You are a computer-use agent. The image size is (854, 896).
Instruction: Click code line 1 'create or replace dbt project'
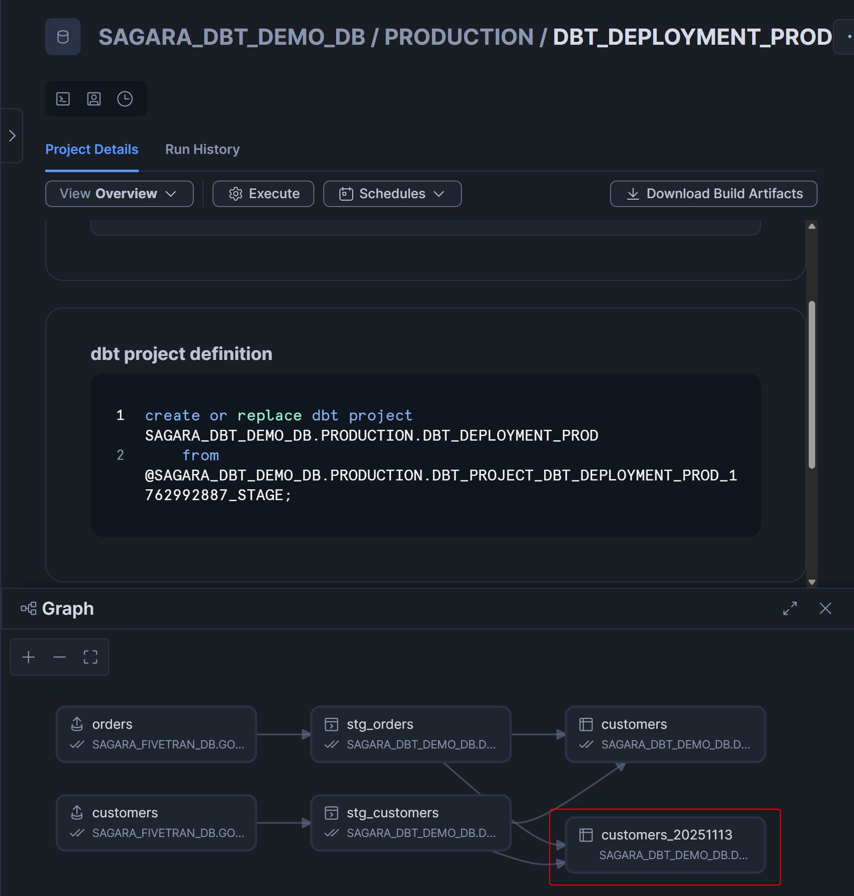pos(279,416)
